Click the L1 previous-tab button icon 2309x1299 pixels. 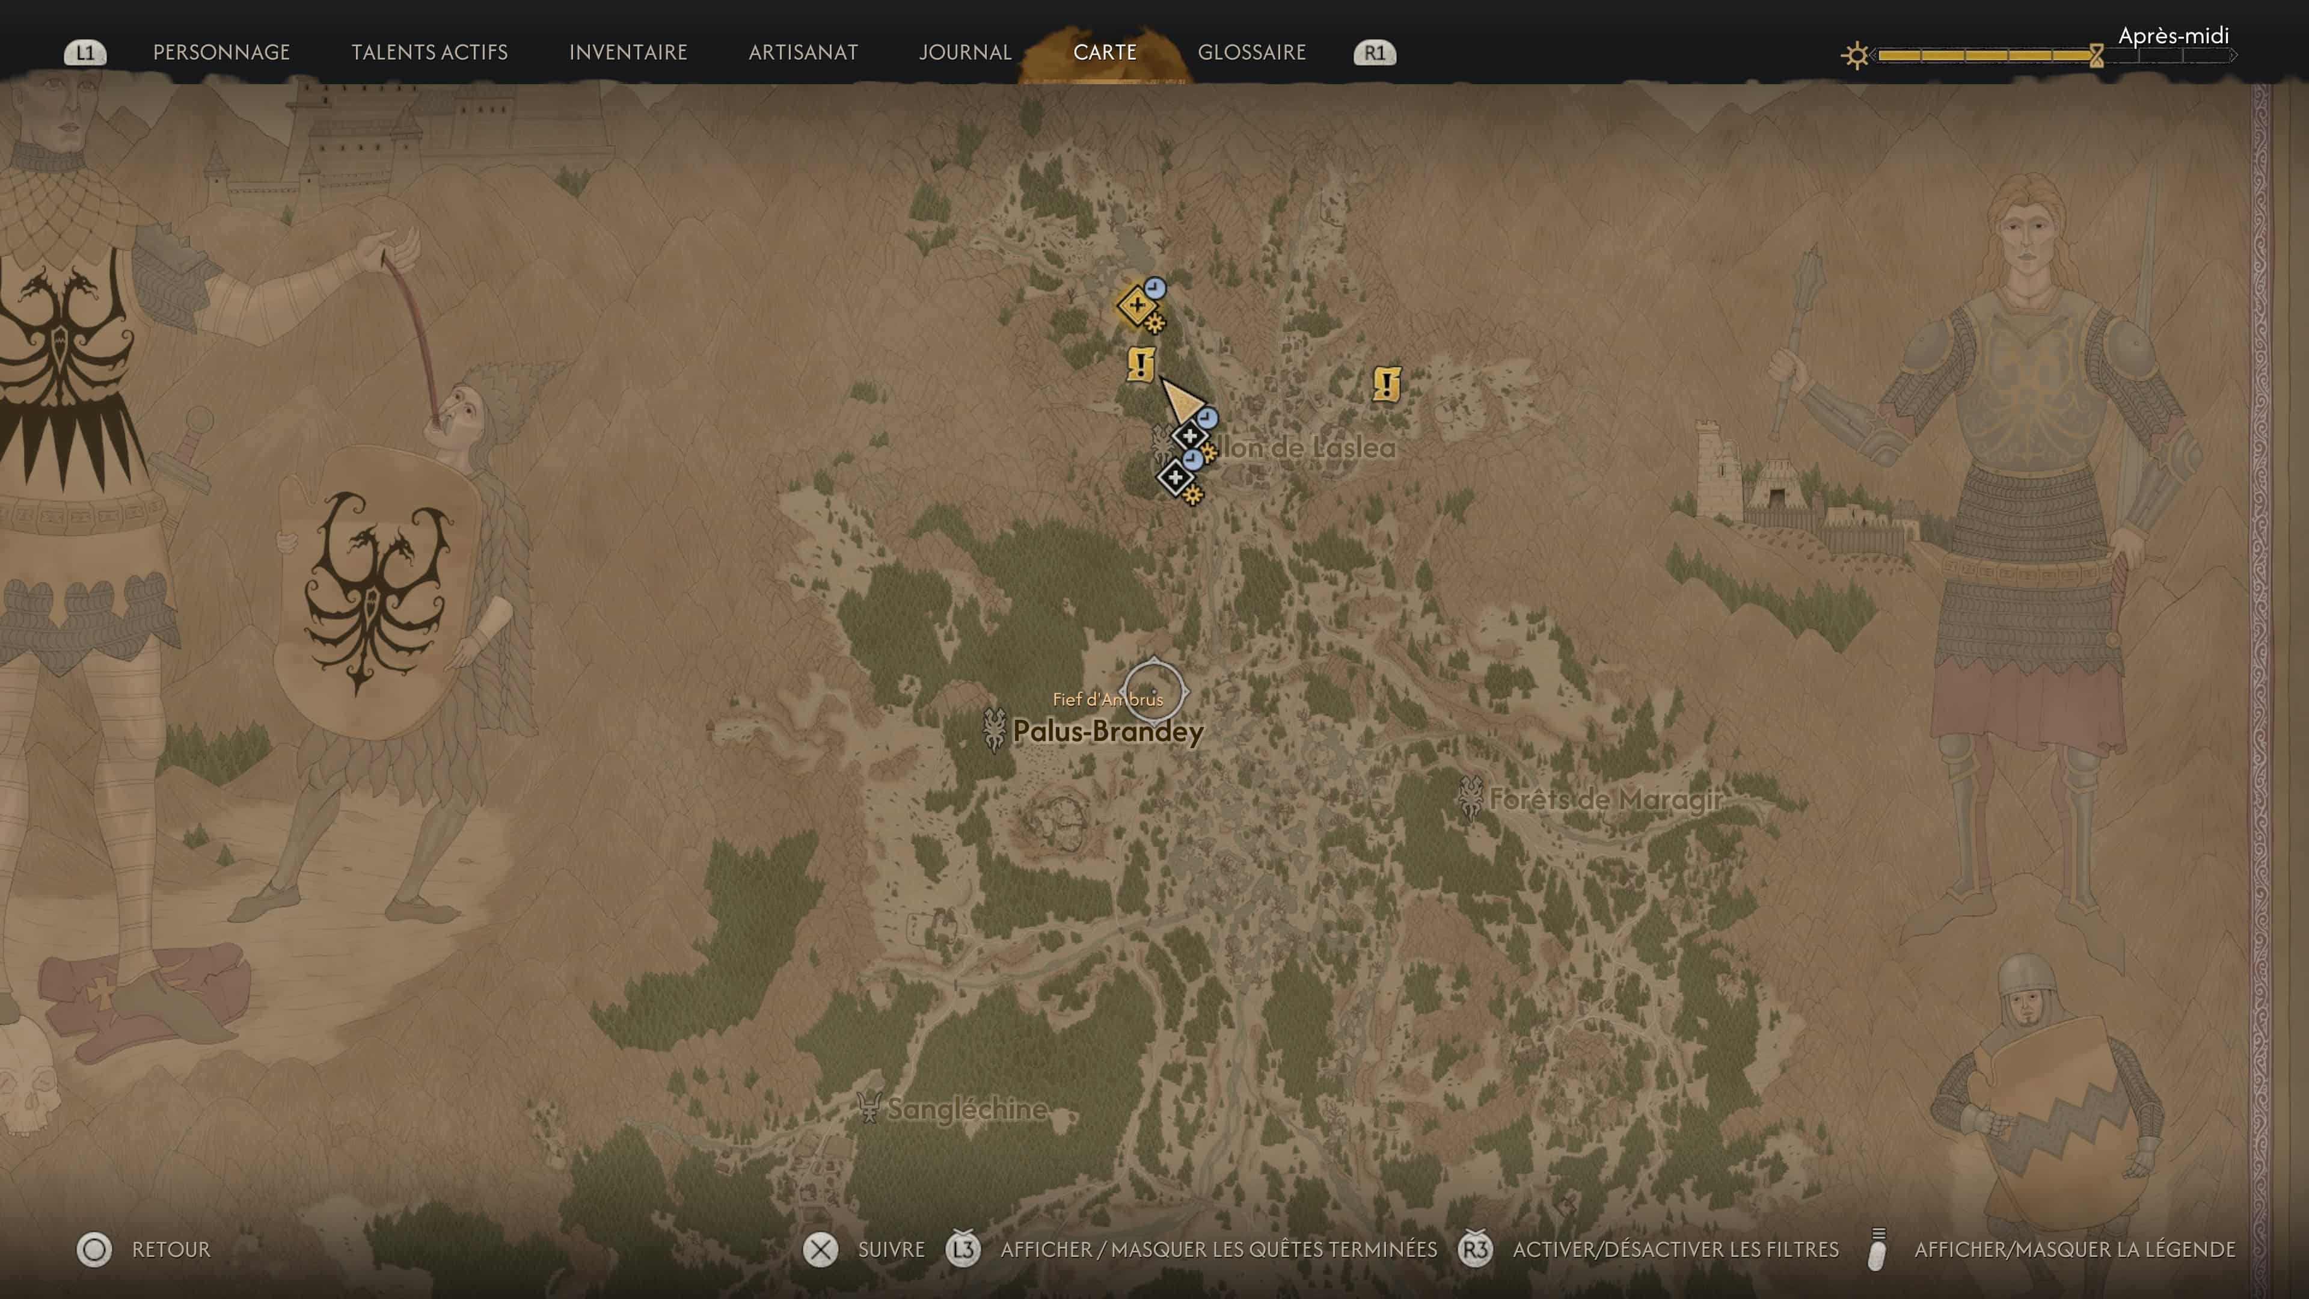[85, 53]
